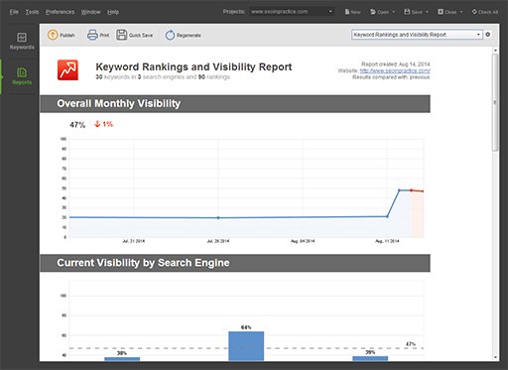Screen dimensions: 508x370
Task: Click the report's vertical scrollbar thumb
Action: tap(495, 102)
